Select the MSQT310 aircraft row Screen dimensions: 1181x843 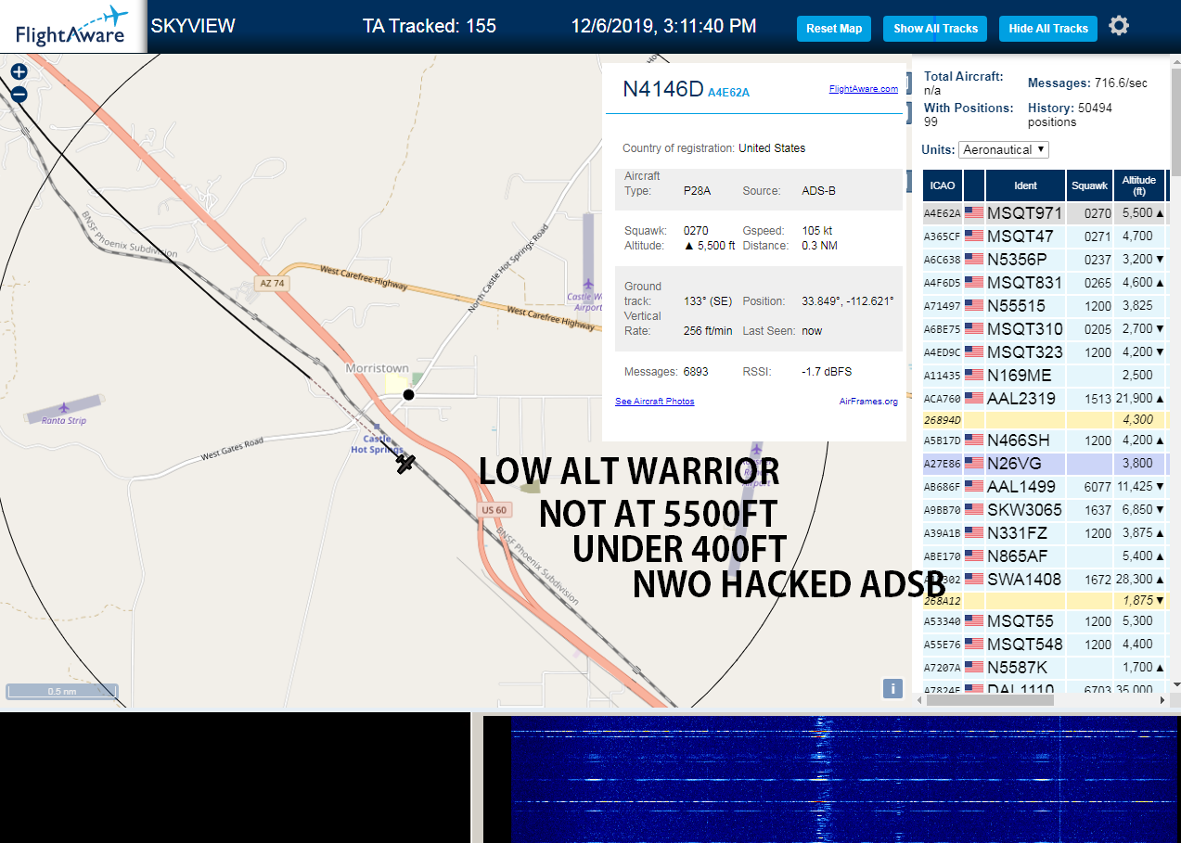(1045, 329)
